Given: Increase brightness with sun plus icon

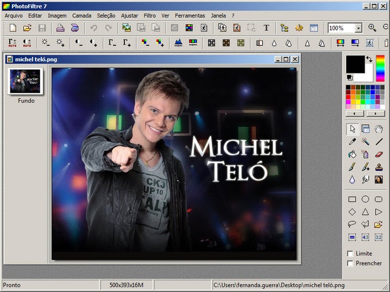Looking at the screenshot, I should click(x=60, y=43).
